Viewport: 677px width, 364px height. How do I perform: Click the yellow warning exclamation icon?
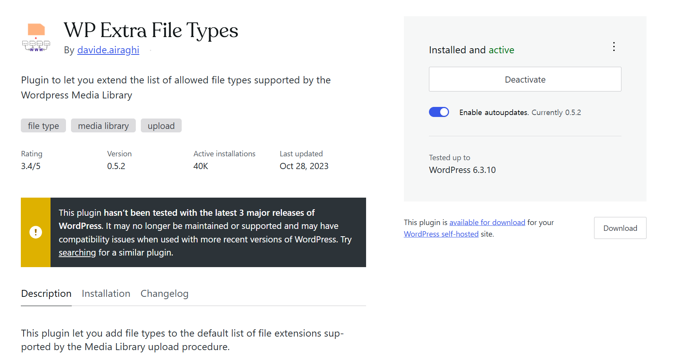(36, 232)
